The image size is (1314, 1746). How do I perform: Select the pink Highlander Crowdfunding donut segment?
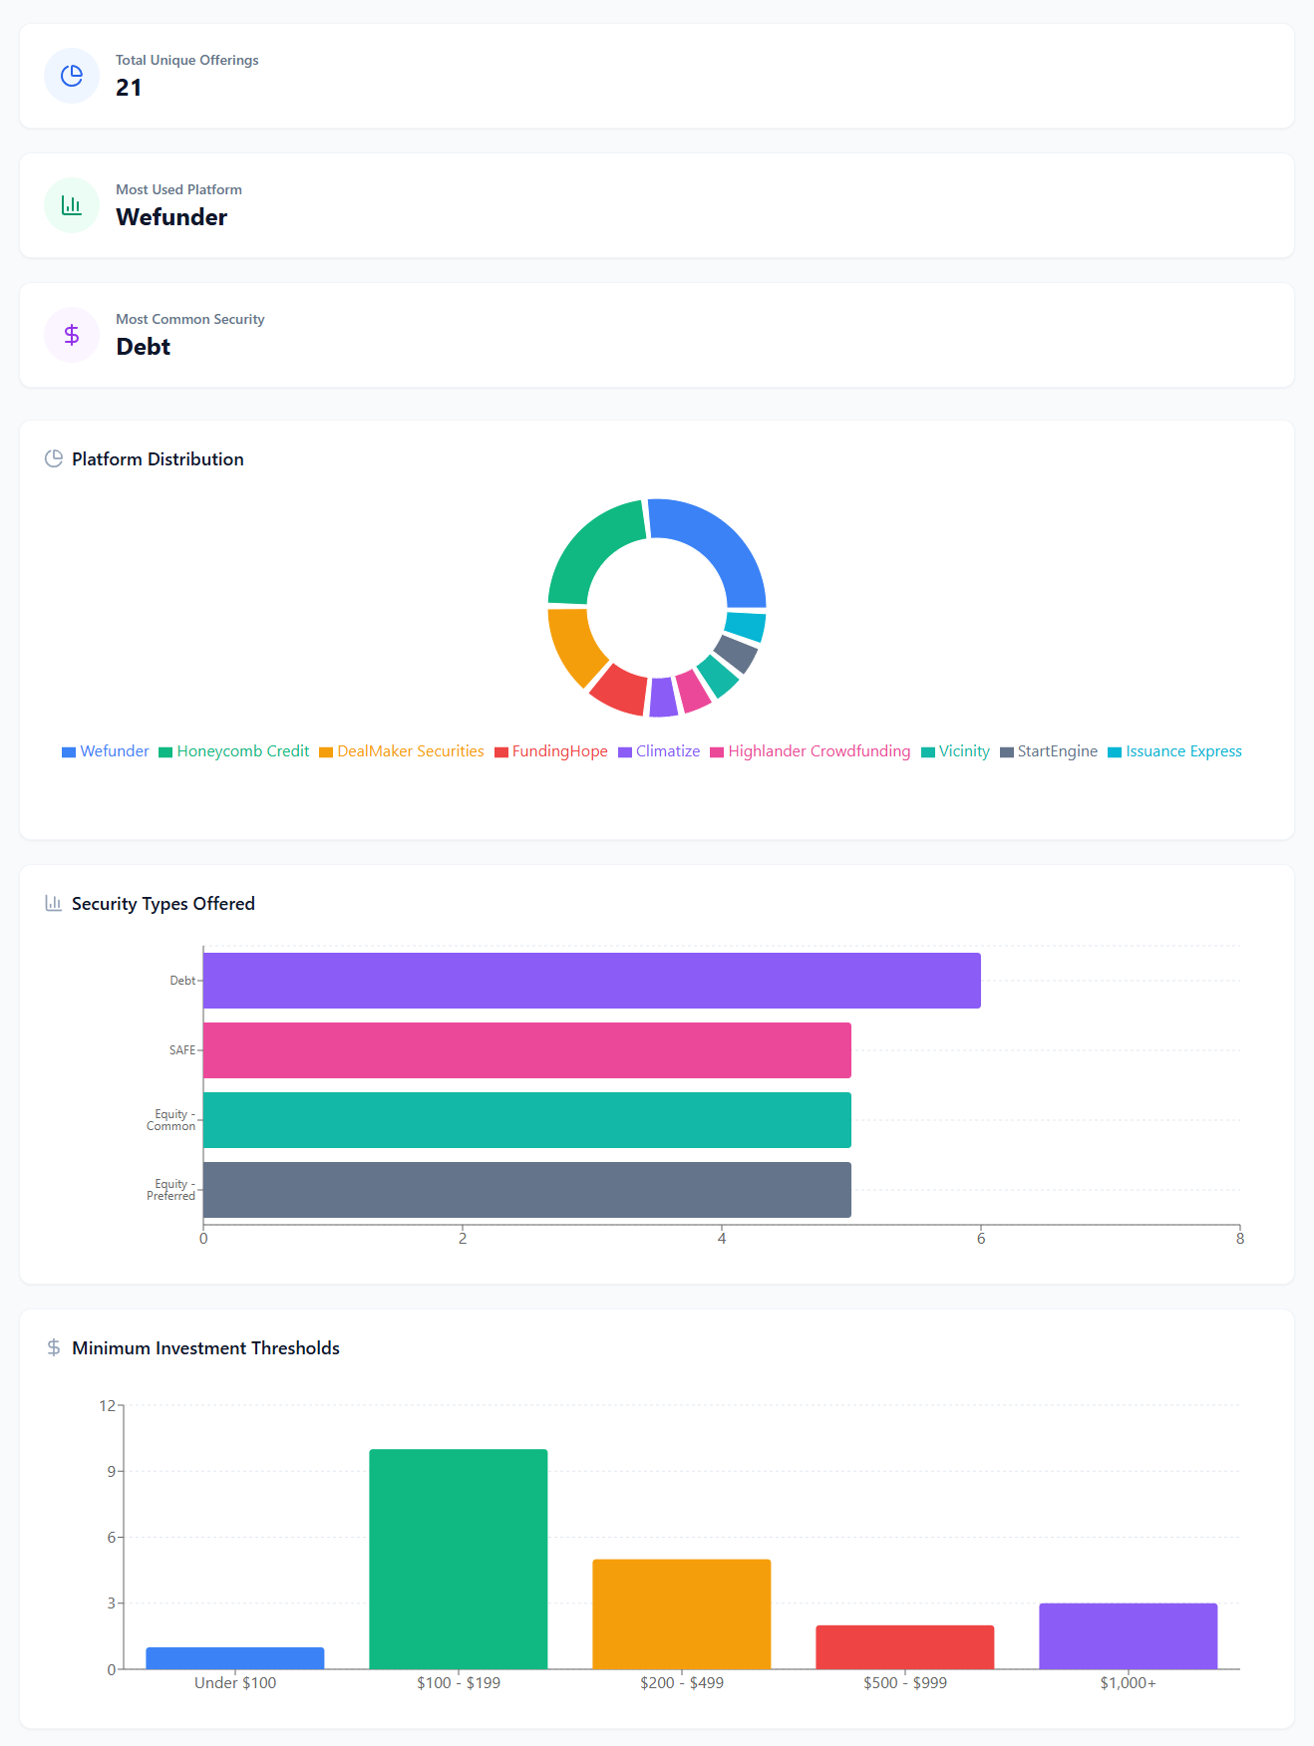693,692
